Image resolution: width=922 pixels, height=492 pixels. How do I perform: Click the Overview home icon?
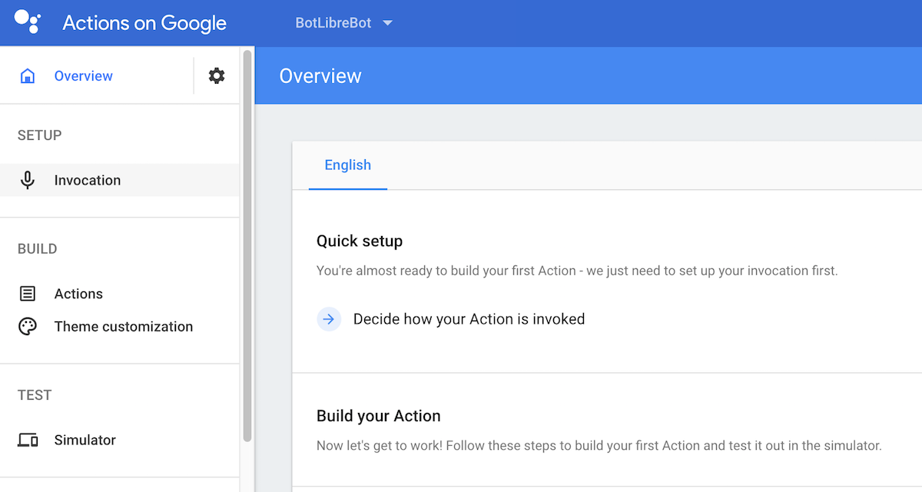pyautogui.click(x=28, y=76)
